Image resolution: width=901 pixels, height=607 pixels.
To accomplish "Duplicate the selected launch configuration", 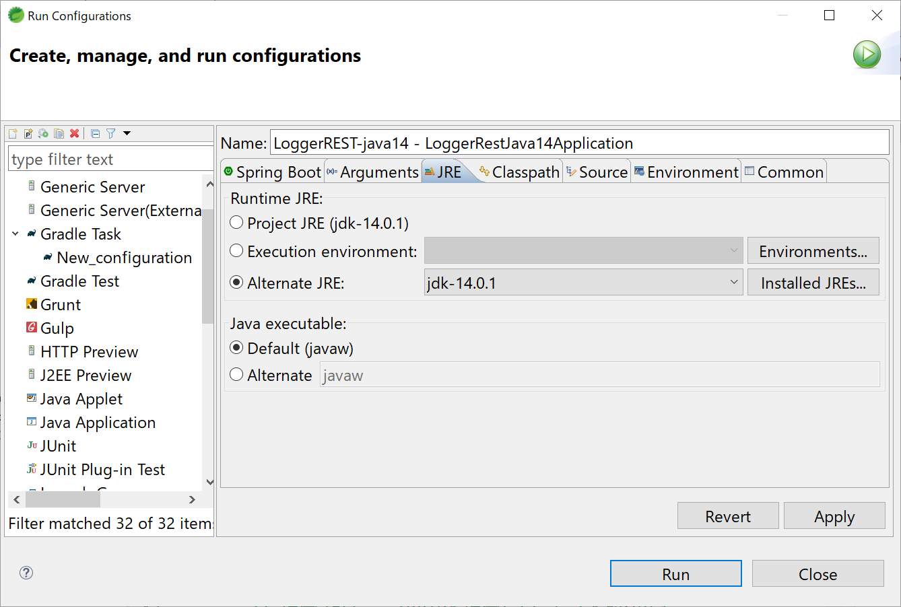I will pos(59,133).
